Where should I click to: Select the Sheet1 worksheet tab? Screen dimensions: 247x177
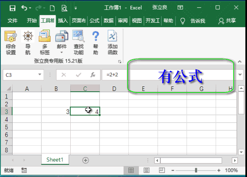[x=55, y=160]
